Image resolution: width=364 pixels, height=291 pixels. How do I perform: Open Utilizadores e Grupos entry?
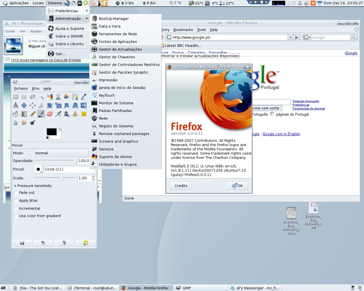125,164
